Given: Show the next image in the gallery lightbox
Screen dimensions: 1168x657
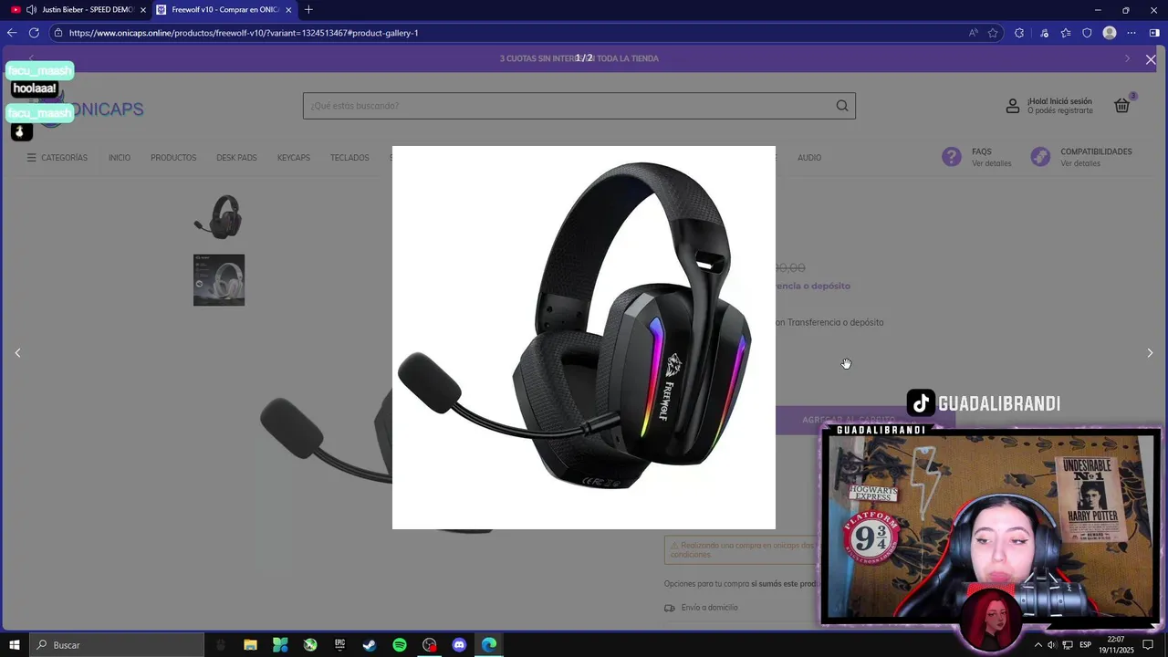Looking at the screenshot, I should (x=1150, y=353).
